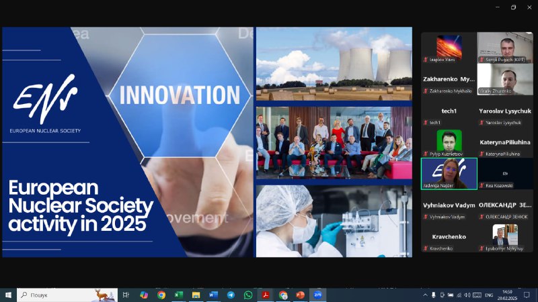The height and width of the screenshot is (302, 538).
Task: Open Telegram from the taskbar
Action: click(x=231, y=295)
